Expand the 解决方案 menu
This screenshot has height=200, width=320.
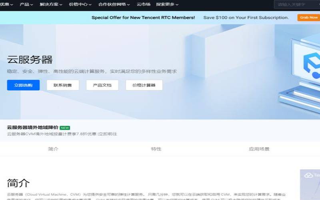tap(51, 4)
